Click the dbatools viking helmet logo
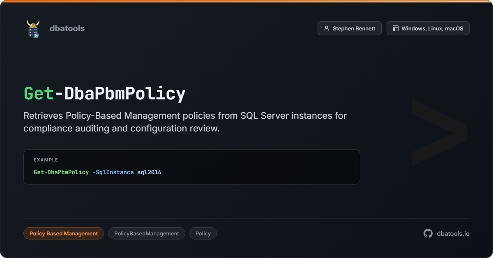This screenshot has height=258, width=493. click(x=33, y=29)
